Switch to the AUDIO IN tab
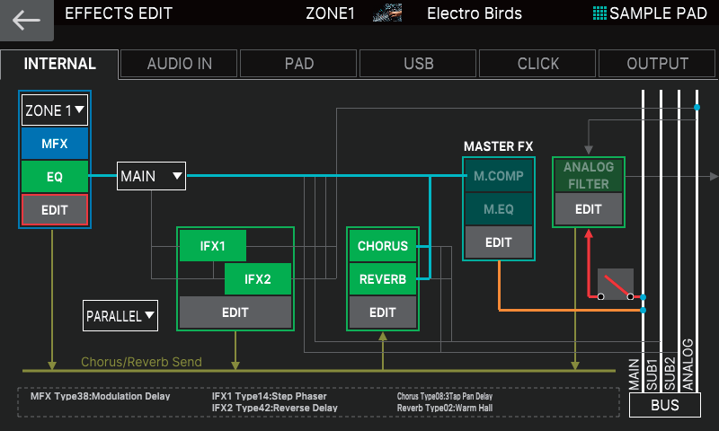 pos(179,64)
